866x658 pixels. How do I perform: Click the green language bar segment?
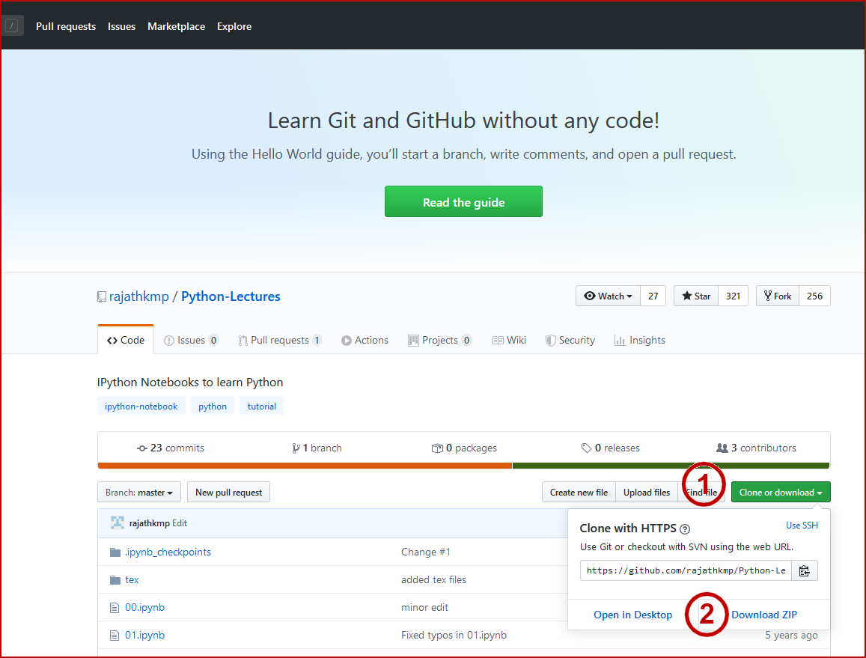coord(671,466)
